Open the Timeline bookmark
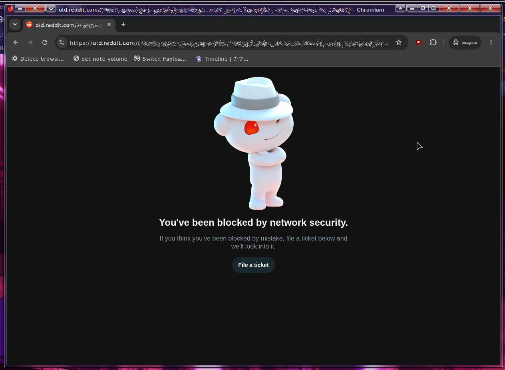Image resolution: width=505 pixels, height=370 pixels. 222,59
